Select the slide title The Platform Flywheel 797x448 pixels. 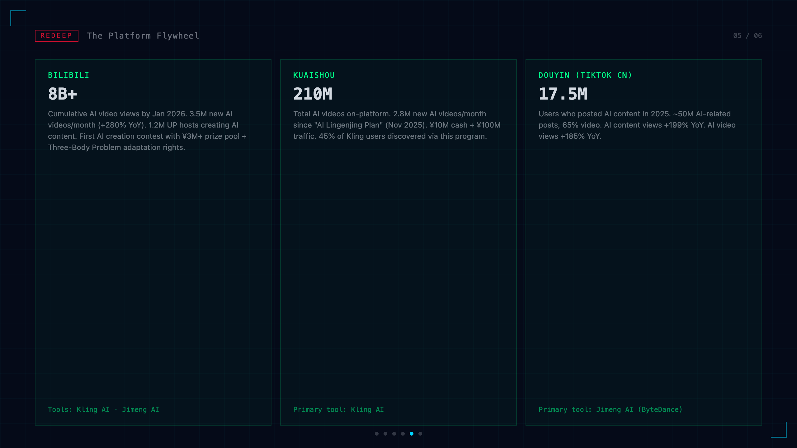[143, 36]
